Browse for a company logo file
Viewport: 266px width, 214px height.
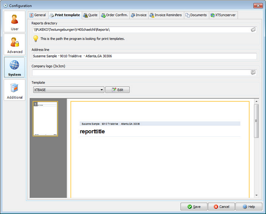tap(253, 72)
